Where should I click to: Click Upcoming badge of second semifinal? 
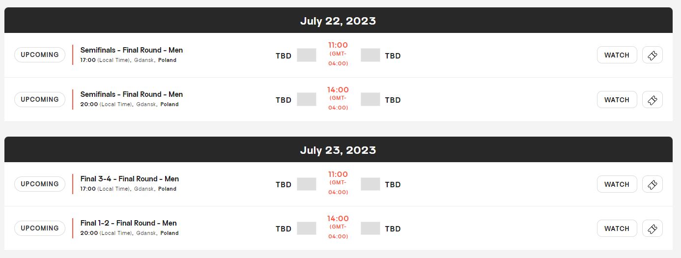point(40,99)
